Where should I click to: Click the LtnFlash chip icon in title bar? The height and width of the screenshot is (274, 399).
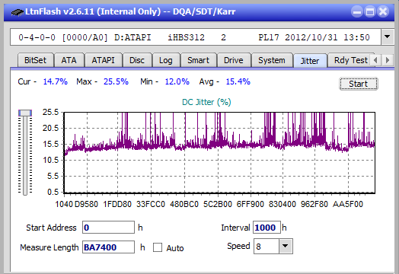point(18,12)
